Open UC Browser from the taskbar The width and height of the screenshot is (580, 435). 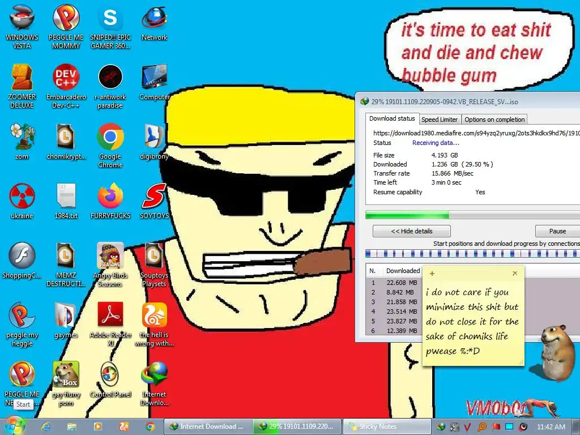pyautogui.click(x=124, y=427)
